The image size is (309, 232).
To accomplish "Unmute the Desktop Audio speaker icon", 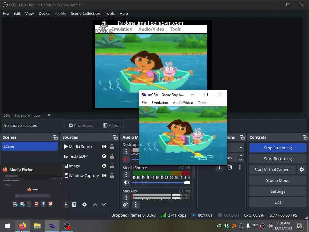I will (x=126, y=159).
